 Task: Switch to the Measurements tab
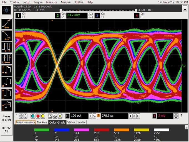26,122
